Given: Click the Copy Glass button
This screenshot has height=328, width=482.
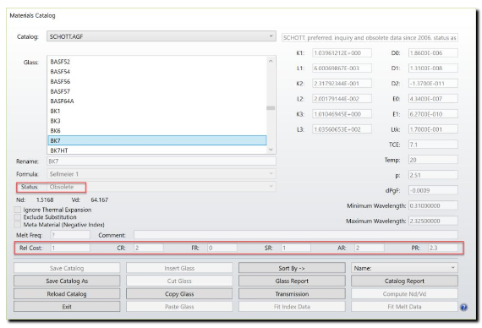Looking at the screenshot, I should point(179,294).
